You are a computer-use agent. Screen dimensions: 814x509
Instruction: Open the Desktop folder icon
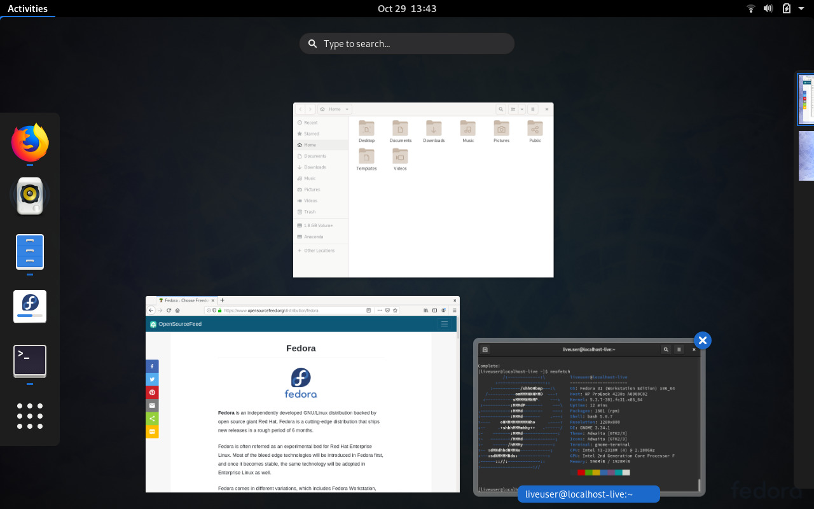(x=366, y=128)
